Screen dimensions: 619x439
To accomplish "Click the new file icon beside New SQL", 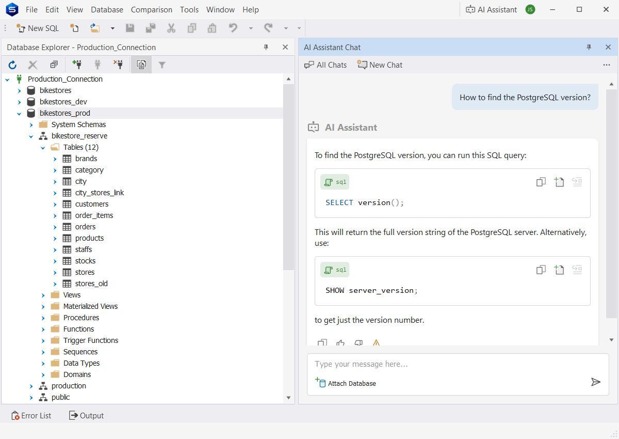I will click(74, 28).
